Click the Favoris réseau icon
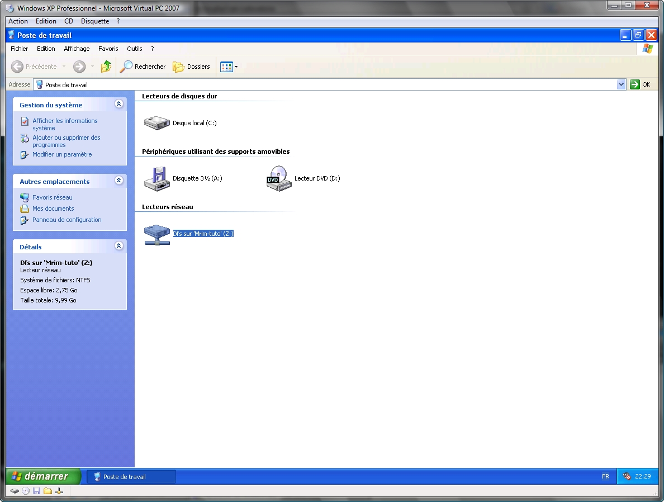 25,197
